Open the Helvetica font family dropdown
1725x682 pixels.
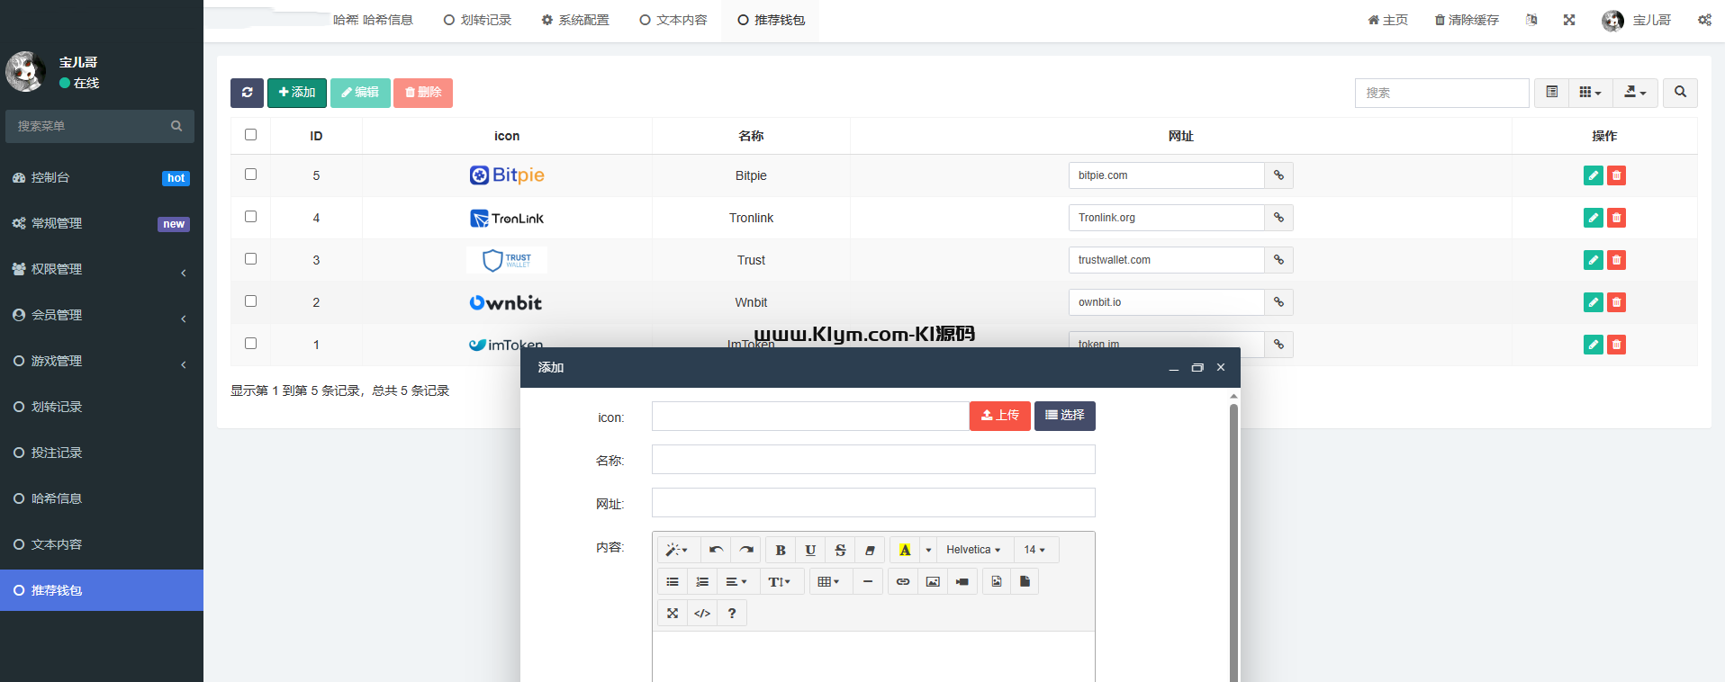point(973,550)
